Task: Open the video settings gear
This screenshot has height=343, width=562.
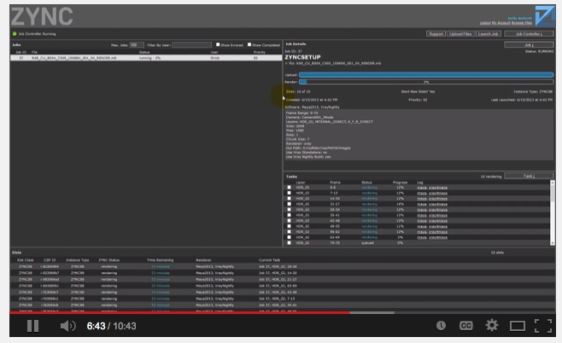Action: tap(492, 325)
